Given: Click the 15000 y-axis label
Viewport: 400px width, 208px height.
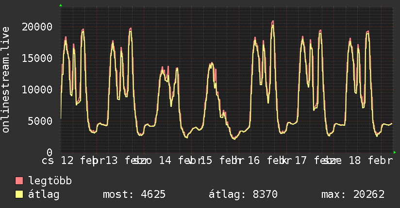Looking at the screenshot, I should (x=38, y=58).
